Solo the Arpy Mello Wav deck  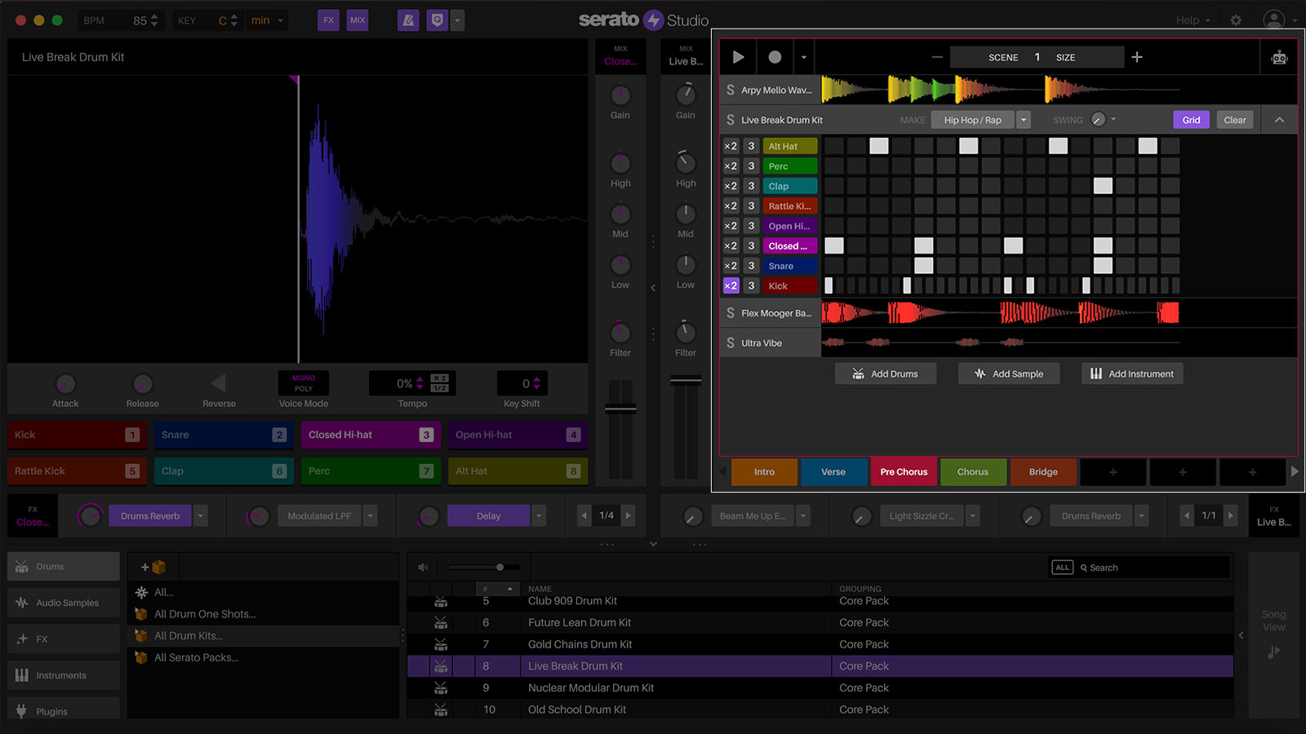(x=731, y=90)
